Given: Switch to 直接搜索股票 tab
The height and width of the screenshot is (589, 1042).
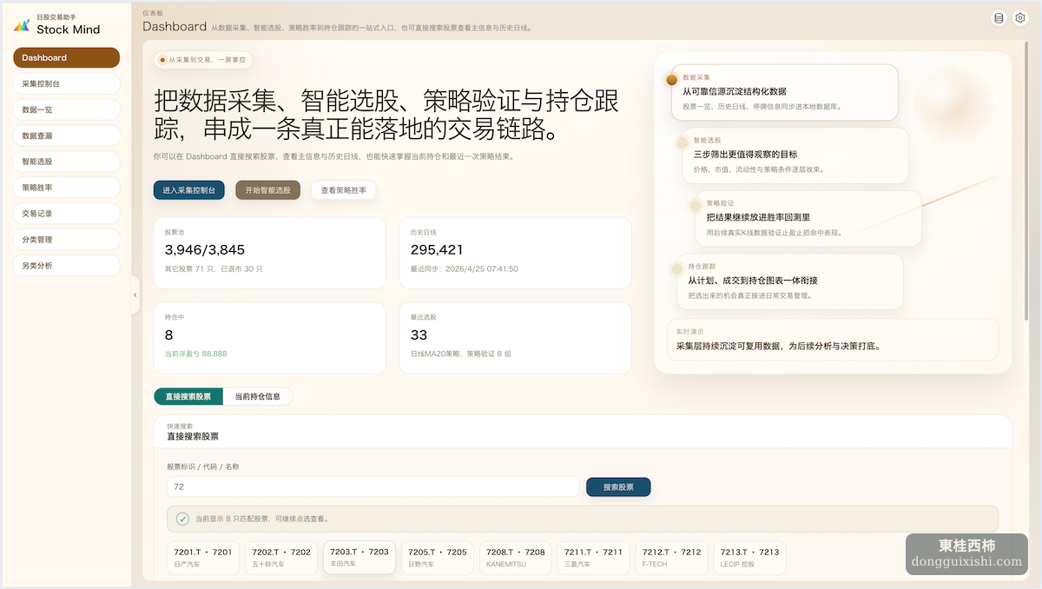Looking at the screenshot, I should click(188, 396).
